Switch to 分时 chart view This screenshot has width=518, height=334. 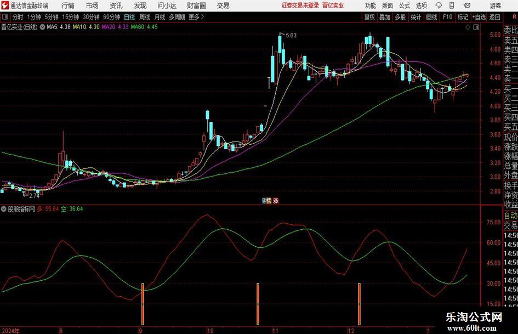(18, 17)
